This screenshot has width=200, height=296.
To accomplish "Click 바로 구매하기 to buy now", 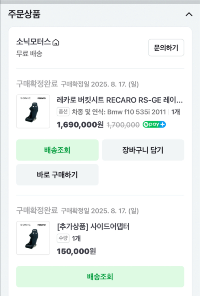I will pos(57,175).
